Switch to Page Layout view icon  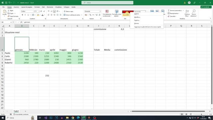(186, 114)
